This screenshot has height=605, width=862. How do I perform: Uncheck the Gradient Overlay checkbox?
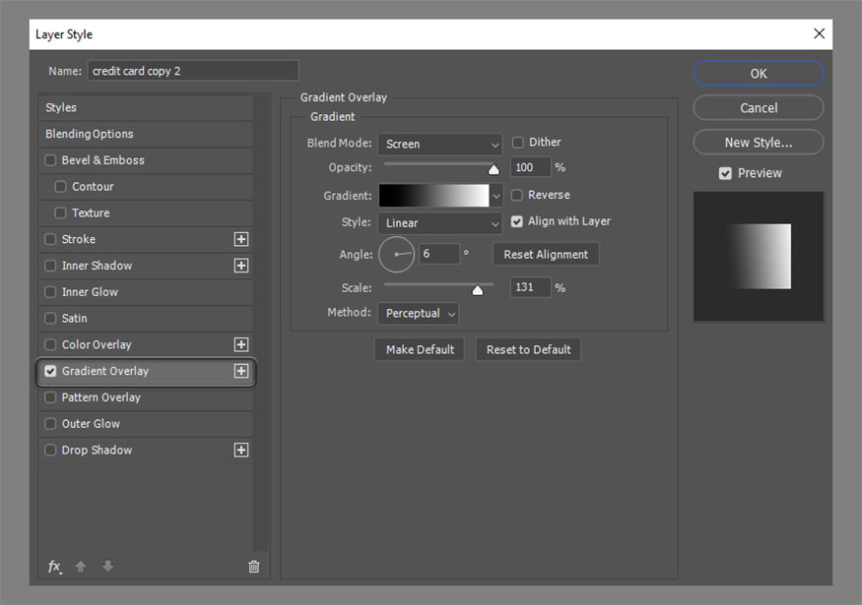(50, 371)
